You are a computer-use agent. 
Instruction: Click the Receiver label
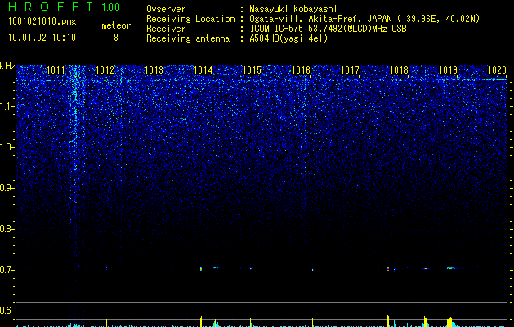click(166, 29)
